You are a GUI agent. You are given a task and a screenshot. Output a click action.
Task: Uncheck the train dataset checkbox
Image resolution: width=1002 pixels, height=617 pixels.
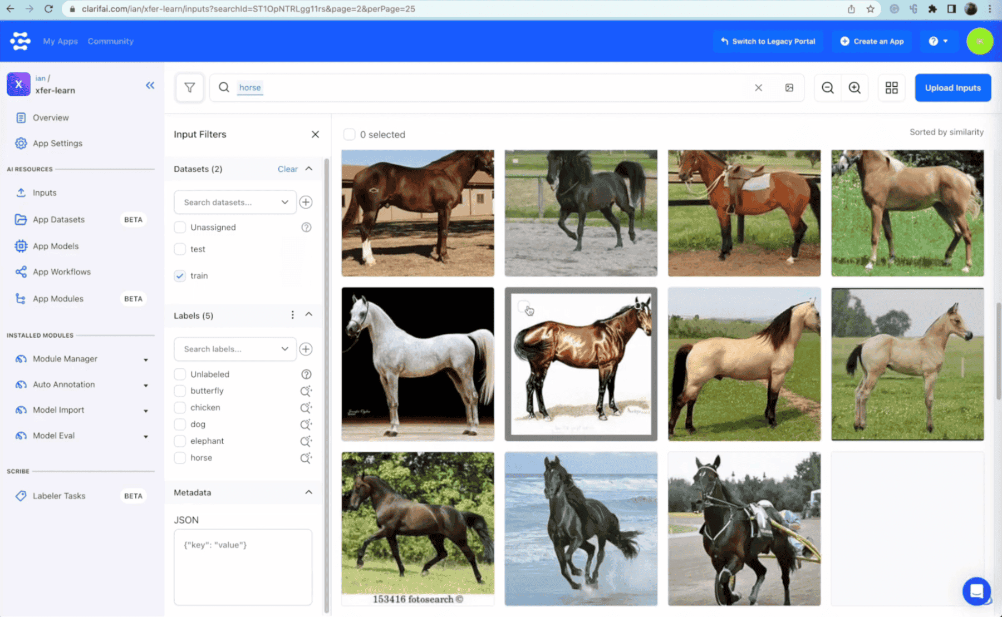(x=180, y=276)
